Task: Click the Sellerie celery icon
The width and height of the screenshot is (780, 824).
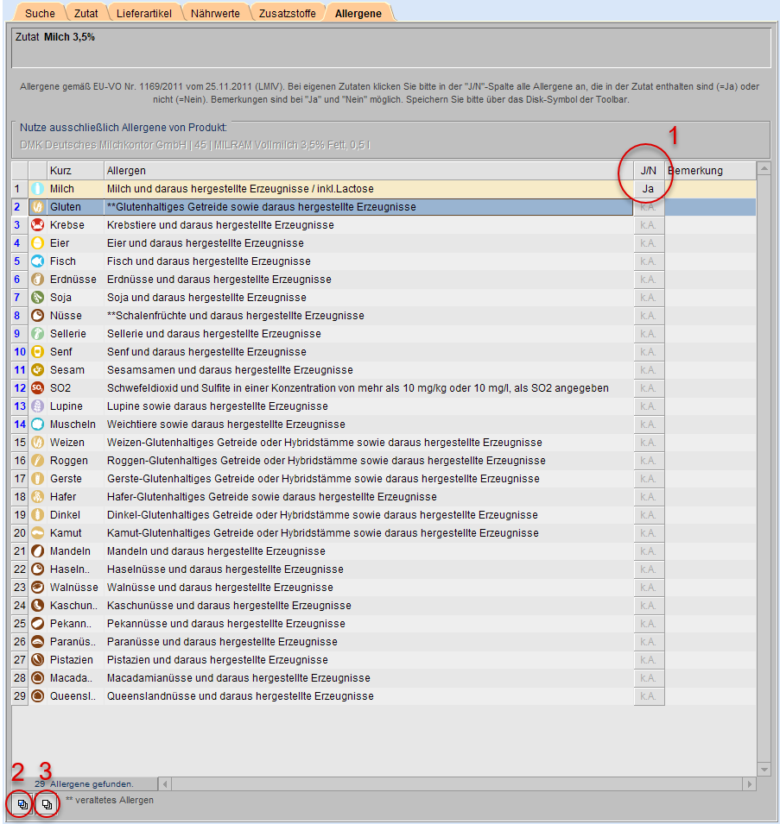Action: (x=37, y=334)
